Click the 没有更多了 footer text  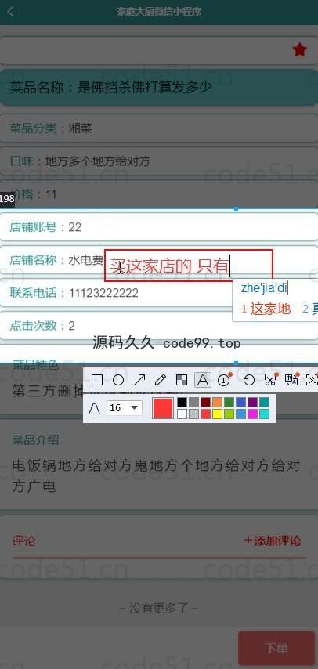(158, 608)
